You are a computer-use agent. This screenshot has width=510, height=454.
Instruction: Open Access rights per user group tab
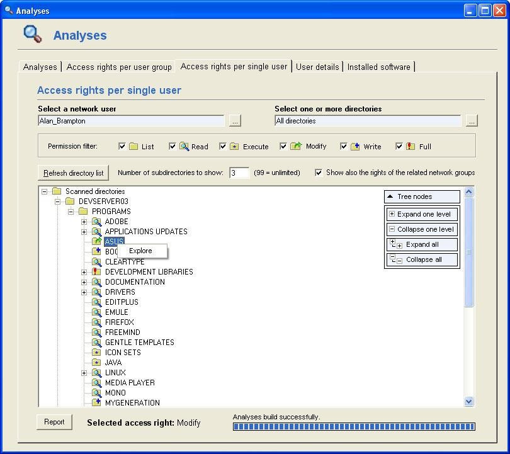click(x=119, y=67)
